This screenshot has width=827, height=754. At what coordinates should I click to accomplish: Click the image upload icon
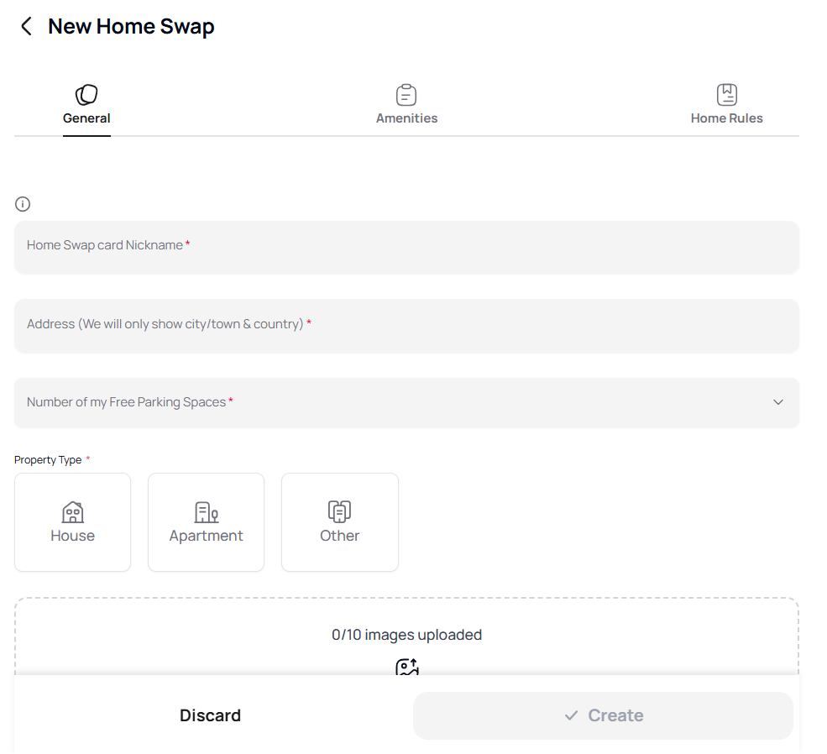pos(407,668)
